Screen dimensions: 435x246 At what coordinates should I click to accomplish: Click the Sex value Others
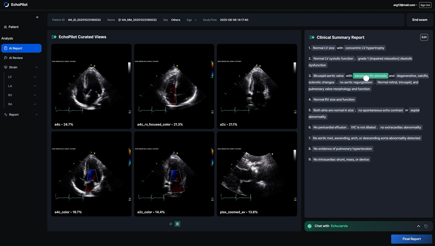(176, 20)
